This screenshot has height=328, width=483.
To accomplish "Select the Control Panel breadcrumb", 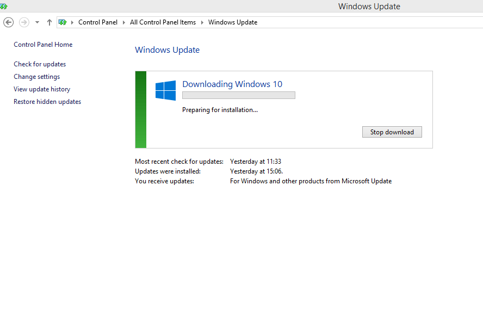I will [x=98, y=22].
